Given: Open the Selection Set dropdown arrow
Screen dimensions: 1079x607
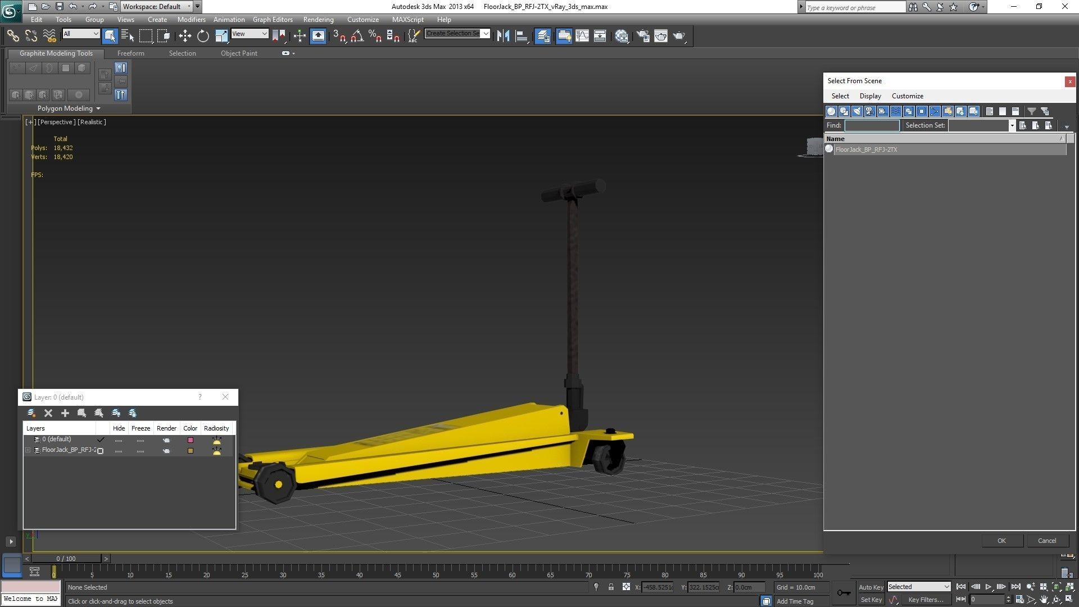Looking at the screenshot, I should tap(1012, 126).
